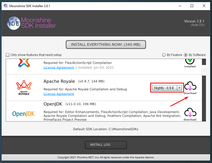Click the Apache Royale crown logo
Image resolution: width=212 pixels, height=163 pixels.
pos(24,87)
